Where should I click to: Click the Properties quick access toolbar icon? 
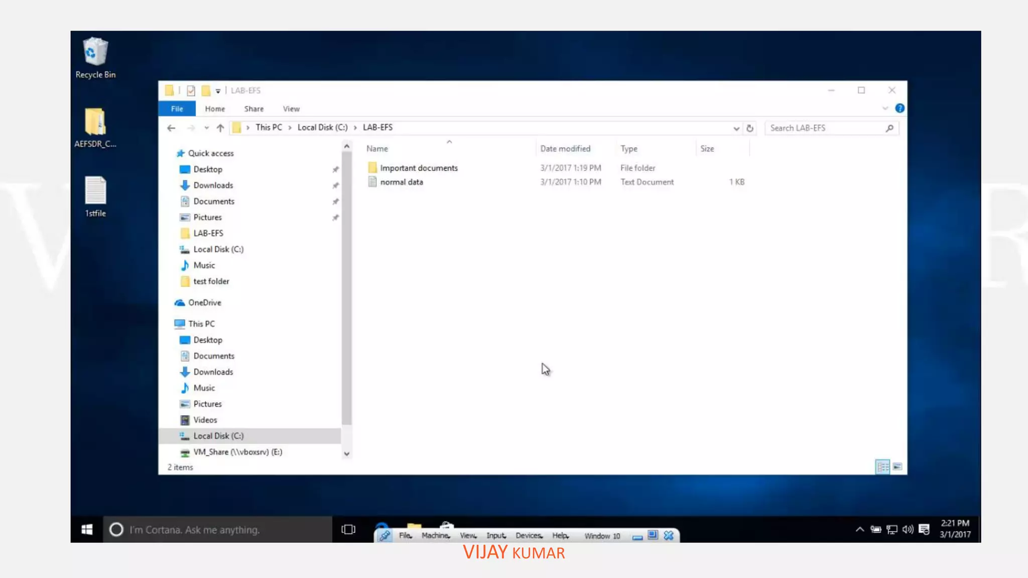[x=191, y=90]
